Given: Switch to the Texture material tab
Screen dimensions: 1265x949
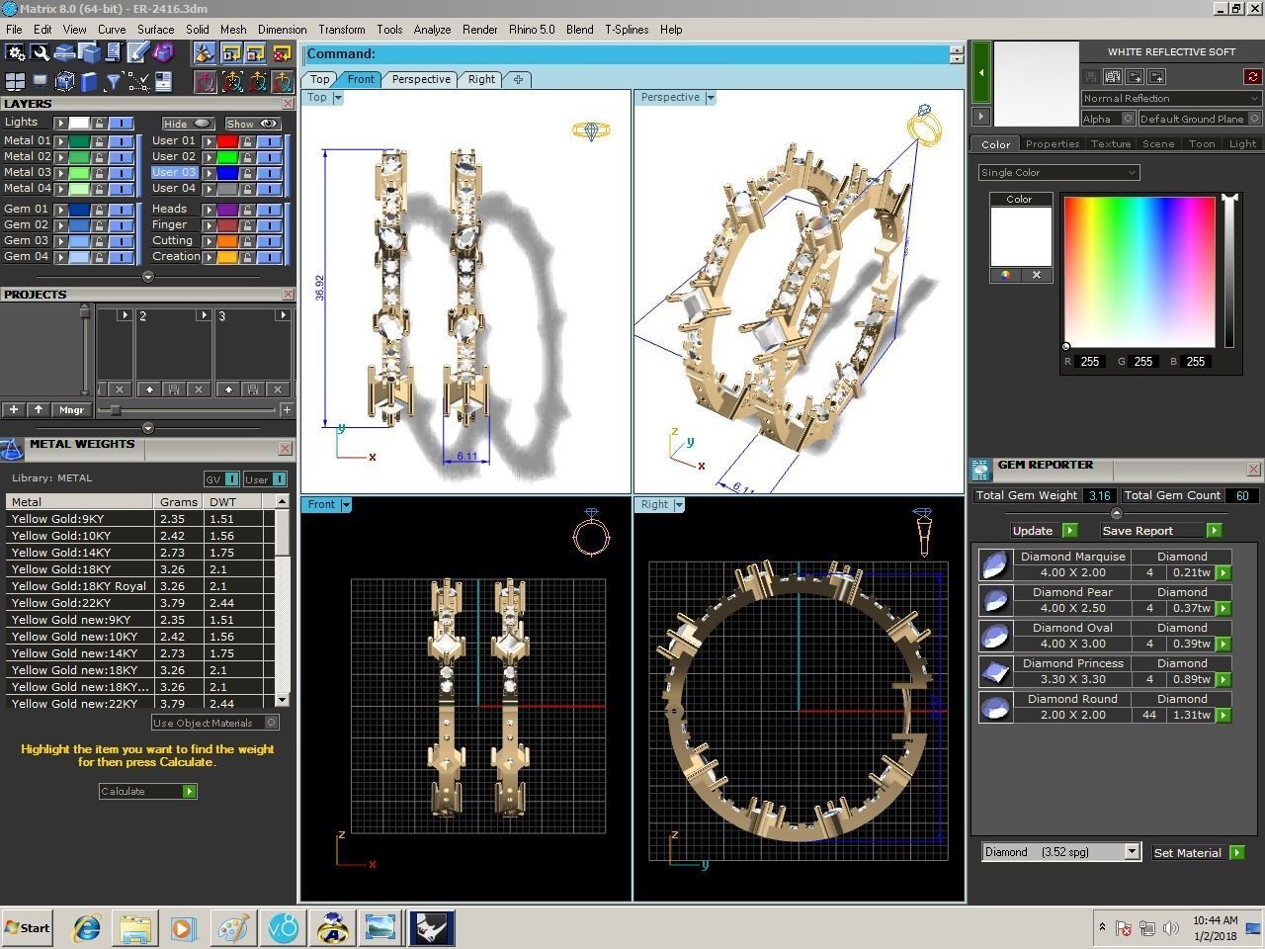Looking at the screenshot, I should click(1111, 143).
